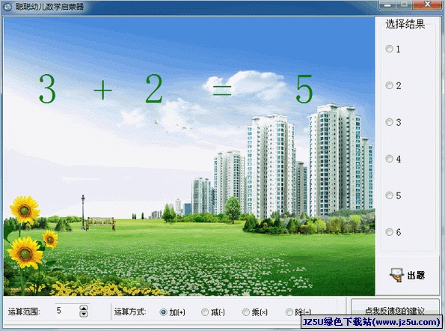Image resolution: width=445 pixels, height=331 pixels.
Task: Click the 出题 new question button
Action: [408, 275]
